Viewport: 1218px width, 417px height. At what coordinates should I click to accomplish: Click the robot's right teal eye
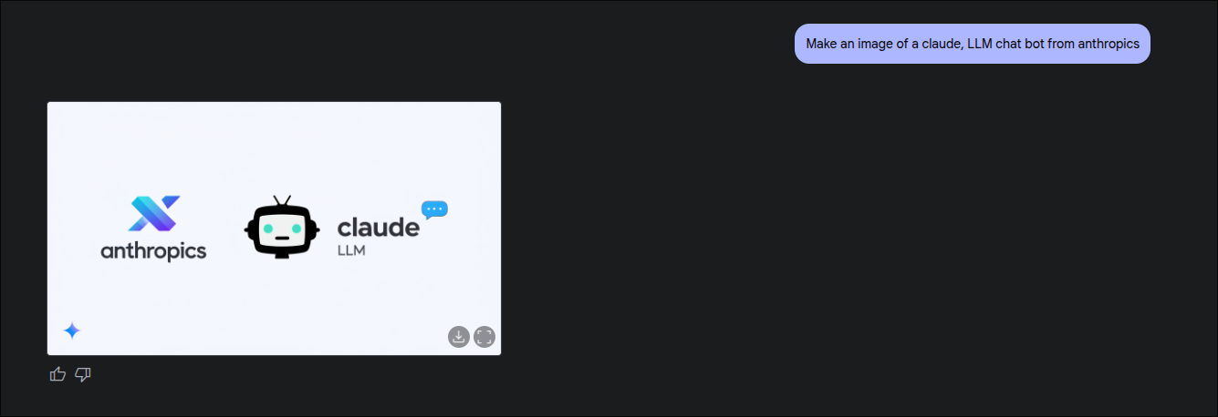[295, 228]
